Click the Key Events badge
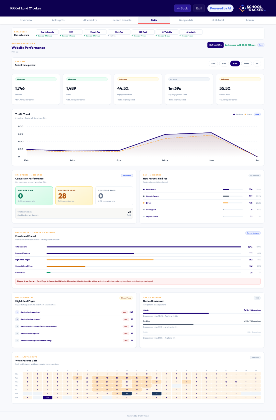The width and height of the screenshot is (276, 420). tap(127, 175)
